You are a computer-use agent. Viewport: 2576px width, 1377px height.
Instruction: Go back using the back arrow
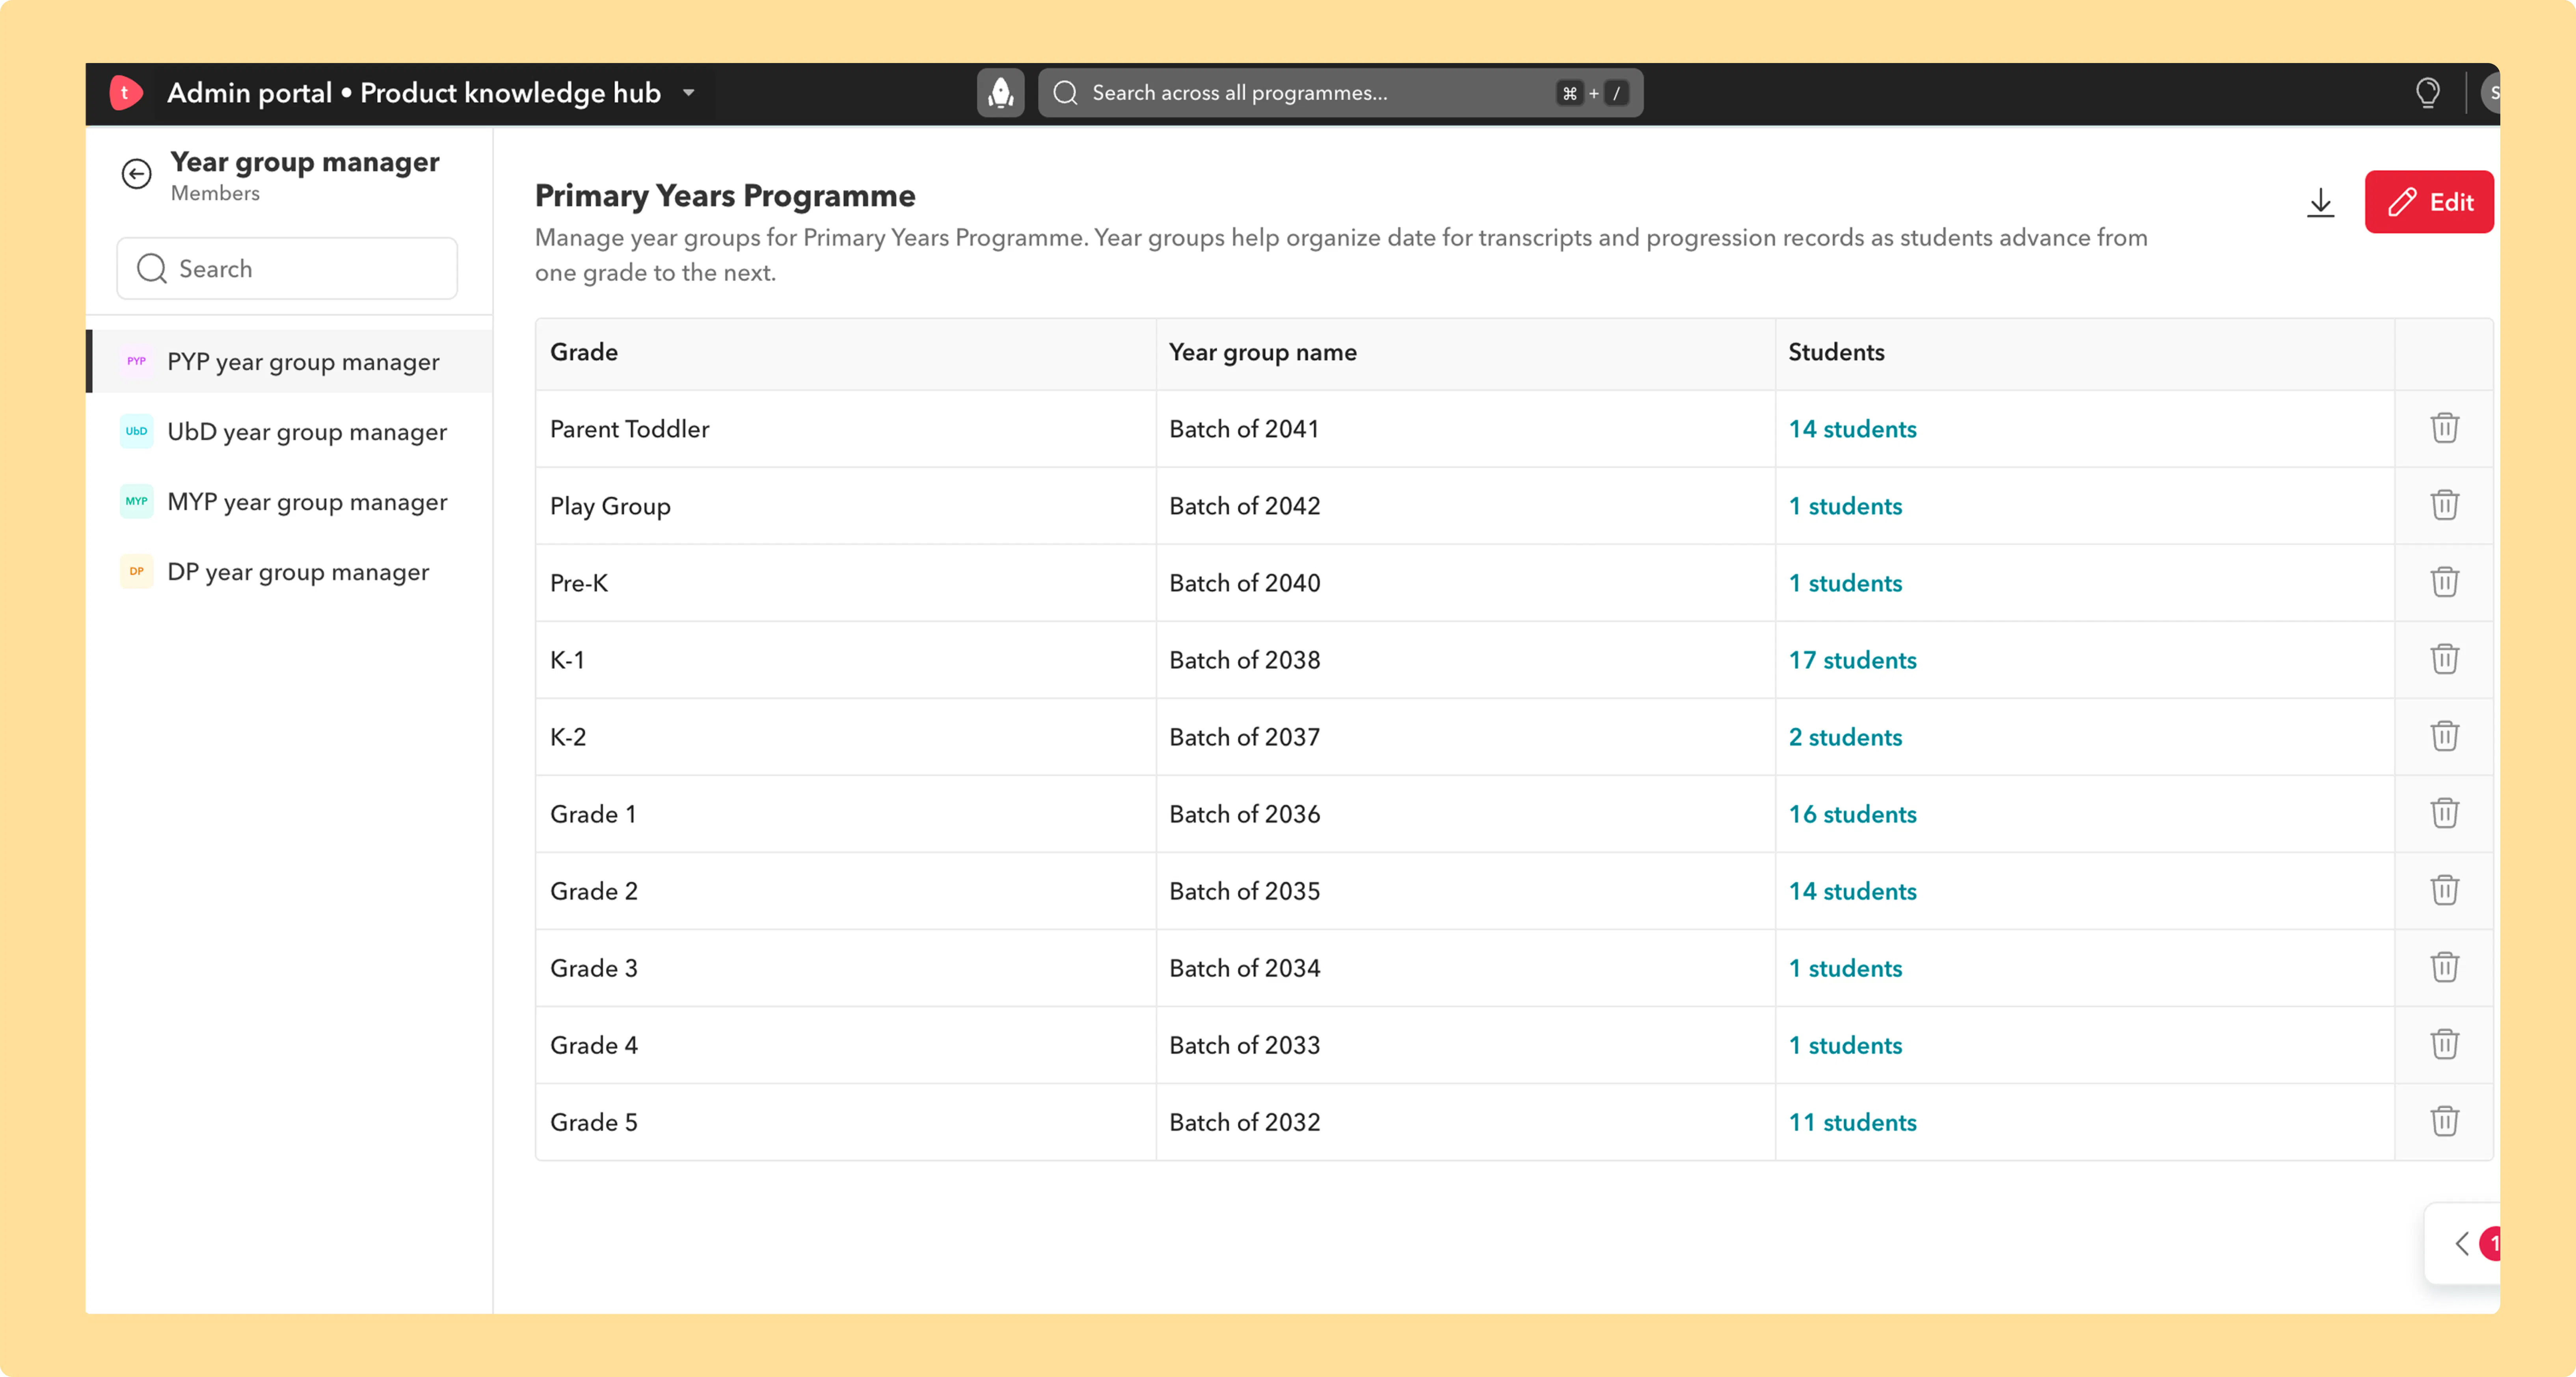[137, 174]
